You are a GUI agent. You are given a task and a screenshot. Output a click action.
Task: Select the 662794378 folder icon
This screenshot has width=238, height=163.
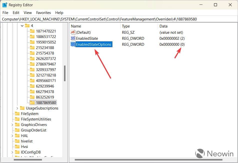point(32,91)
